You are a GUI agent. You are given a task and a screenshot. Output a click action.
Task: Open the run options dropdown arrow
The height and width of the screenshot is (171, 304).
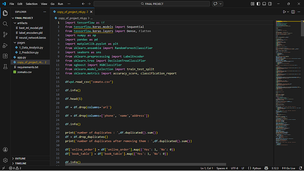pyautogui.click(x=288, y=12)
